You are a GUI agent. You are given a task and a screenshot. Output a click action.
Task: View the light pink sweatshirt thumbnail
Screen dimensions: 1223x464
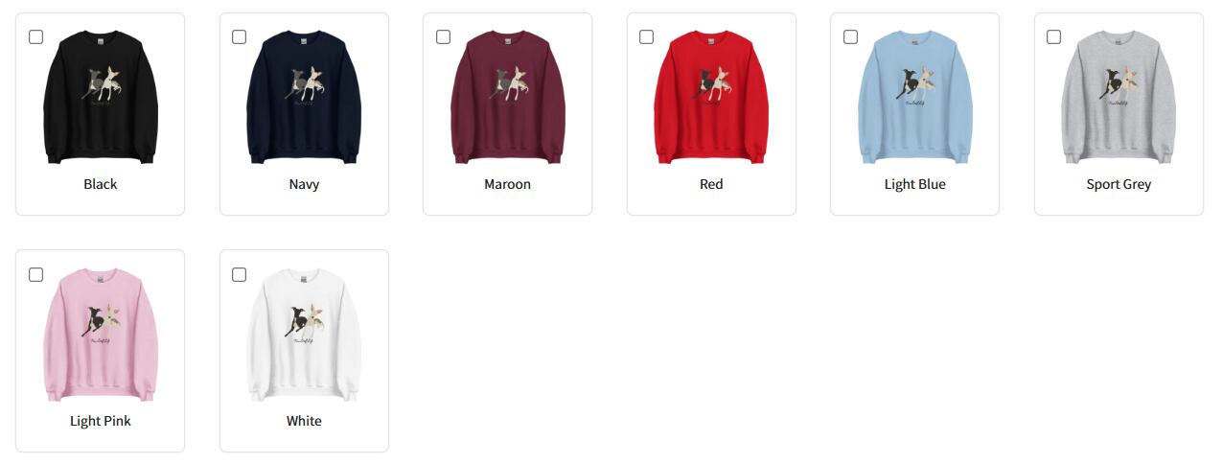click(x=101, y=335)
